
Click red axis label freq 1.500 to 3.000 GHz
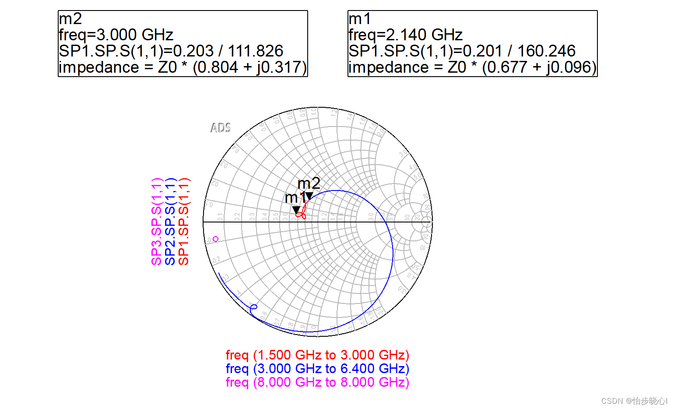(317, 355)
